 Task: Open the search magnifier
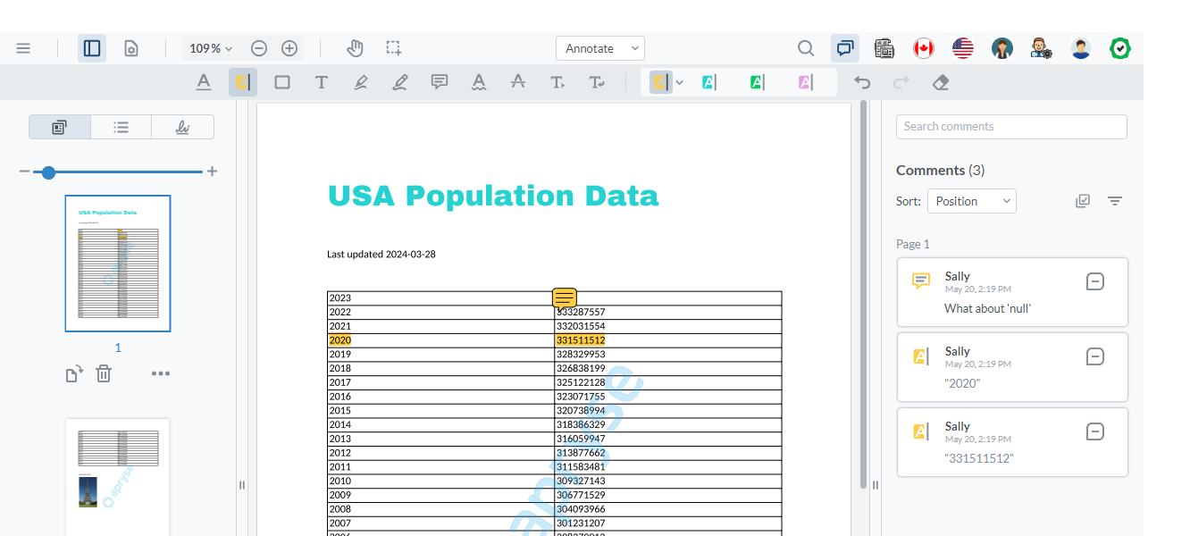[x=806, y=48]
